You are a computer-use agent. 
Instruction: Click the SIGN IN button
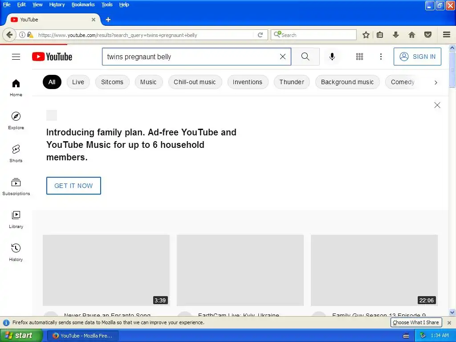click(x=417, y=57)
